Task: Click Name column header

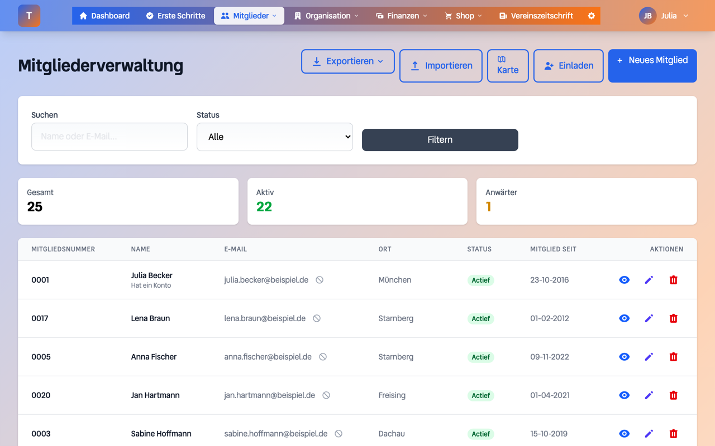Action: pos(140,249)
